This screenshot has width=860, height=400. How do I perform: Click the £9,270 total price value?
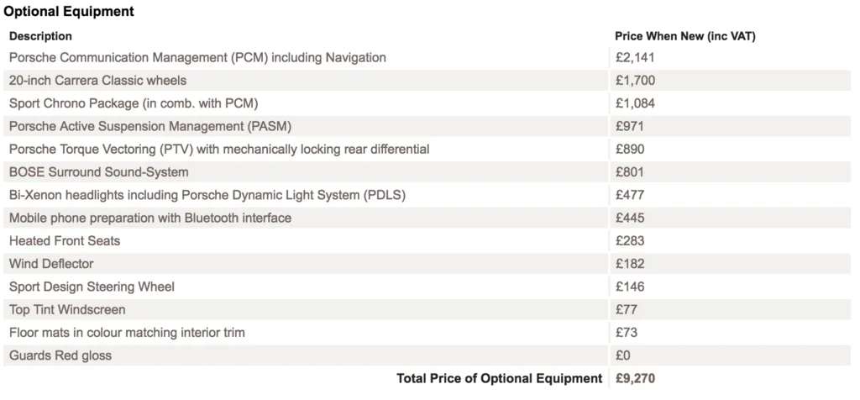[x=635, y=379]
